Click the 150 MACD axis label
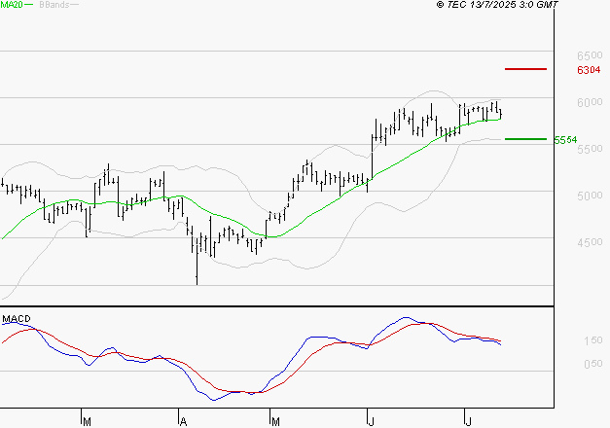This screenshot has width=610, height=428. tap(593, 340)
